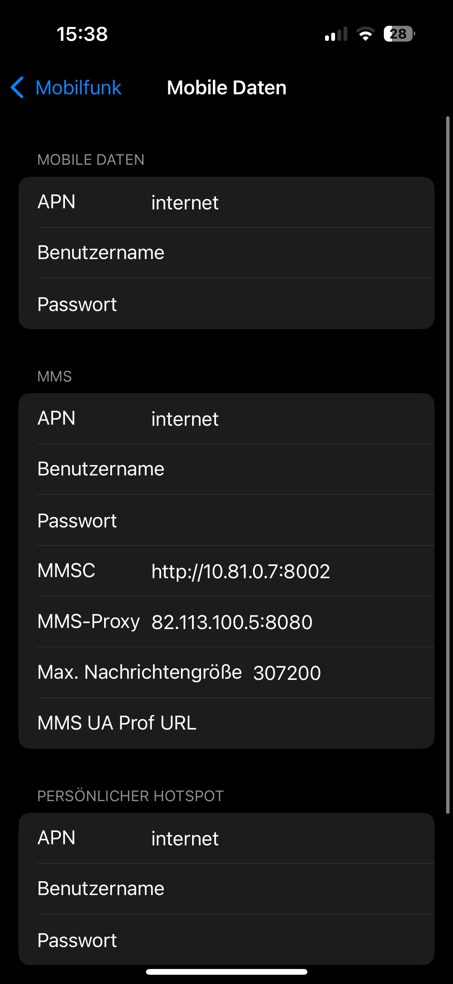The width and height of the screenshot is (453, 984).
Task: Tap the back chevron arrow icon
Action: click(x=18, y=87)
